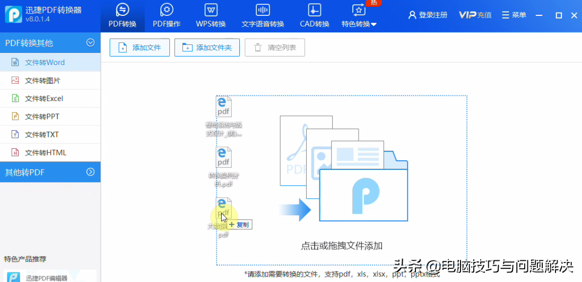The width and height of the screenshot is (582, 282).
Task: Click the picture icon beside 文件转图片
Action: click(x=15, y=80)
